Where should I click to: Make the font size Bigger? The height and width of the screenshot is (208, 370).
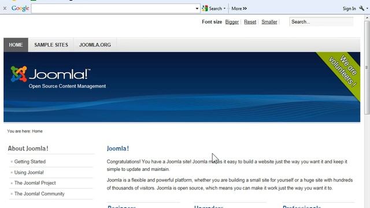(x=232, y=22)
